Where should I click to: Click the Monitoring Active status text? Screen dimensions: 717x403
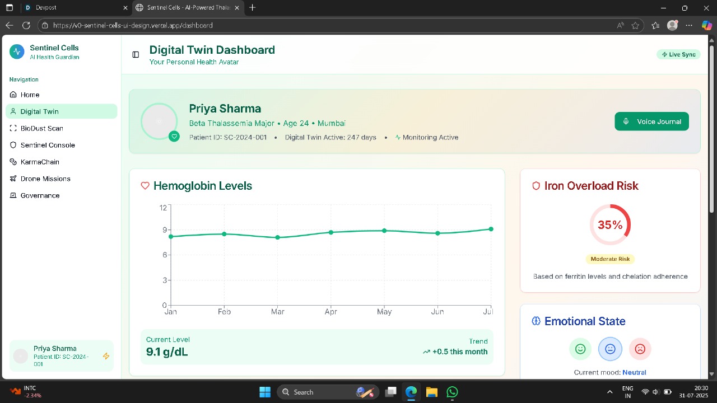430,137
